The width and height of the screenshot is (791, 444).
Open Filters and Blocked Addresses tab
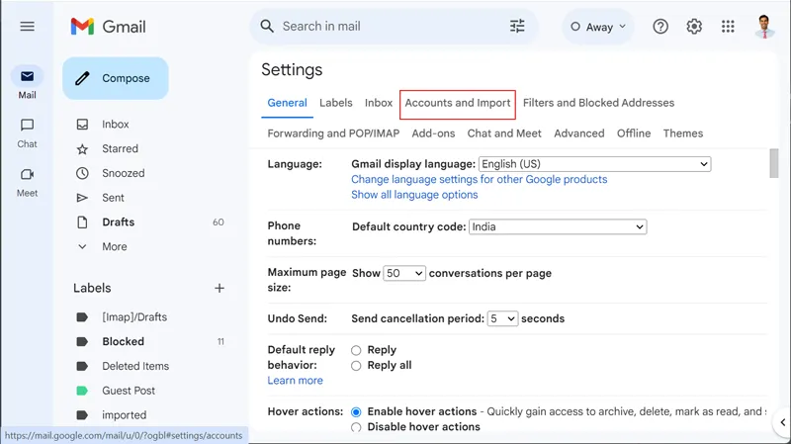598,103
